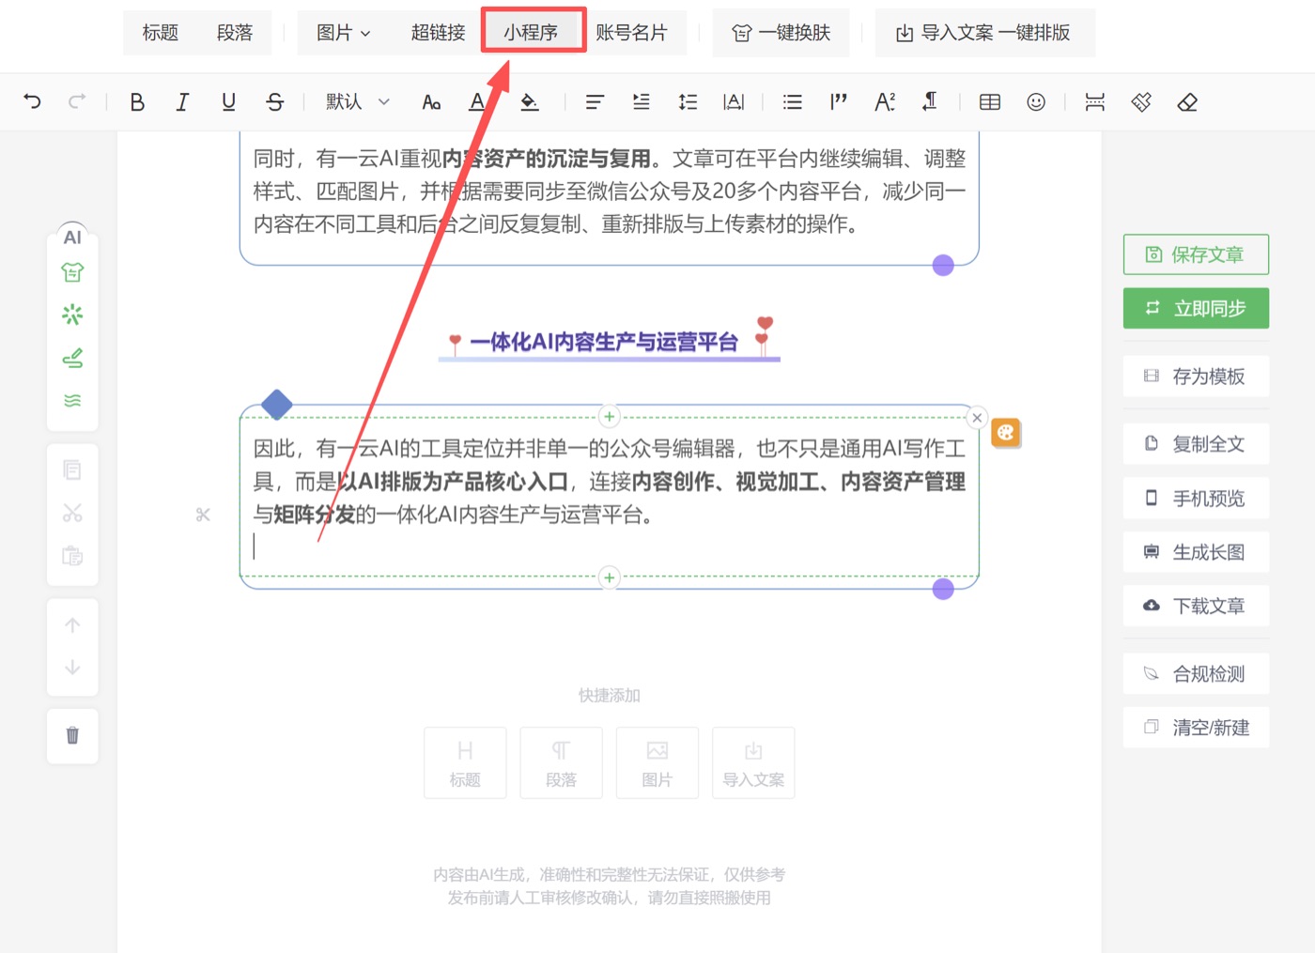
Task: Open the AI restyle shirt icon in the left sidebar
Action: pyautogui.click(x=72, y=272)
